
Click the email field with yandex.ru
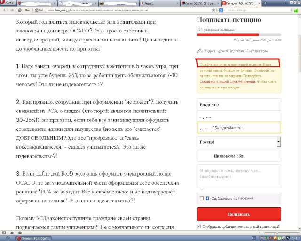239,128
